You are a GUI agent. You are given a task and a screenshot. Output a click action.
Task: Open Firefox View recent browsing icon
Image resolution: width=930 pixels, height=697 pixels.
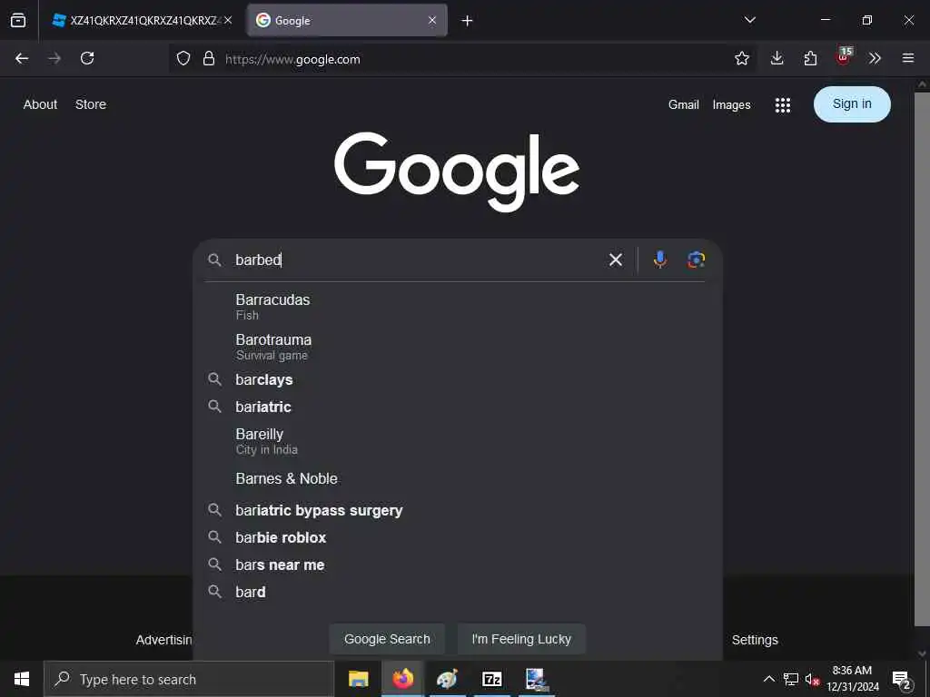point(18,20)
